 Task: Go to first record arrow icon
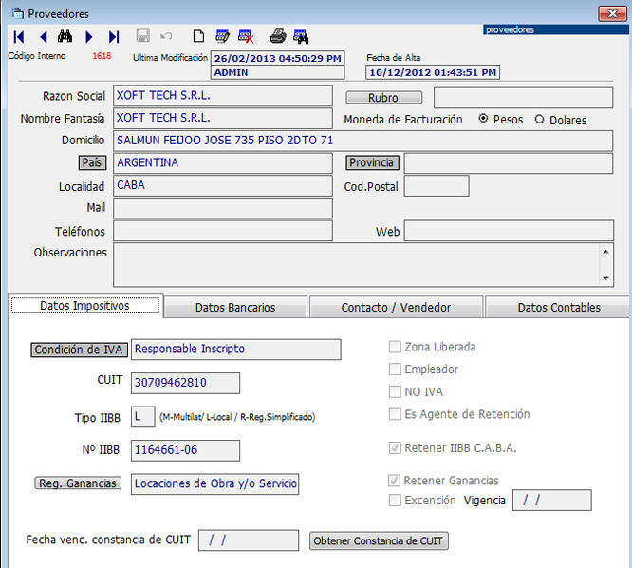pos(19,37)
